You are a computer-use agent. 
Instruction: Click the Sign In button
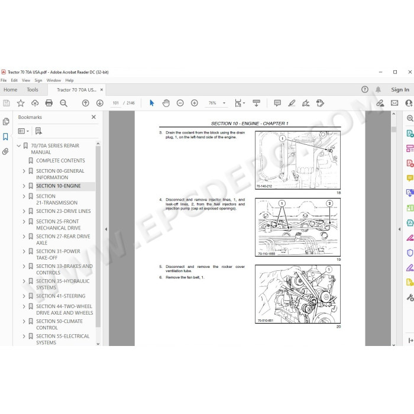[x=400, y=90]
